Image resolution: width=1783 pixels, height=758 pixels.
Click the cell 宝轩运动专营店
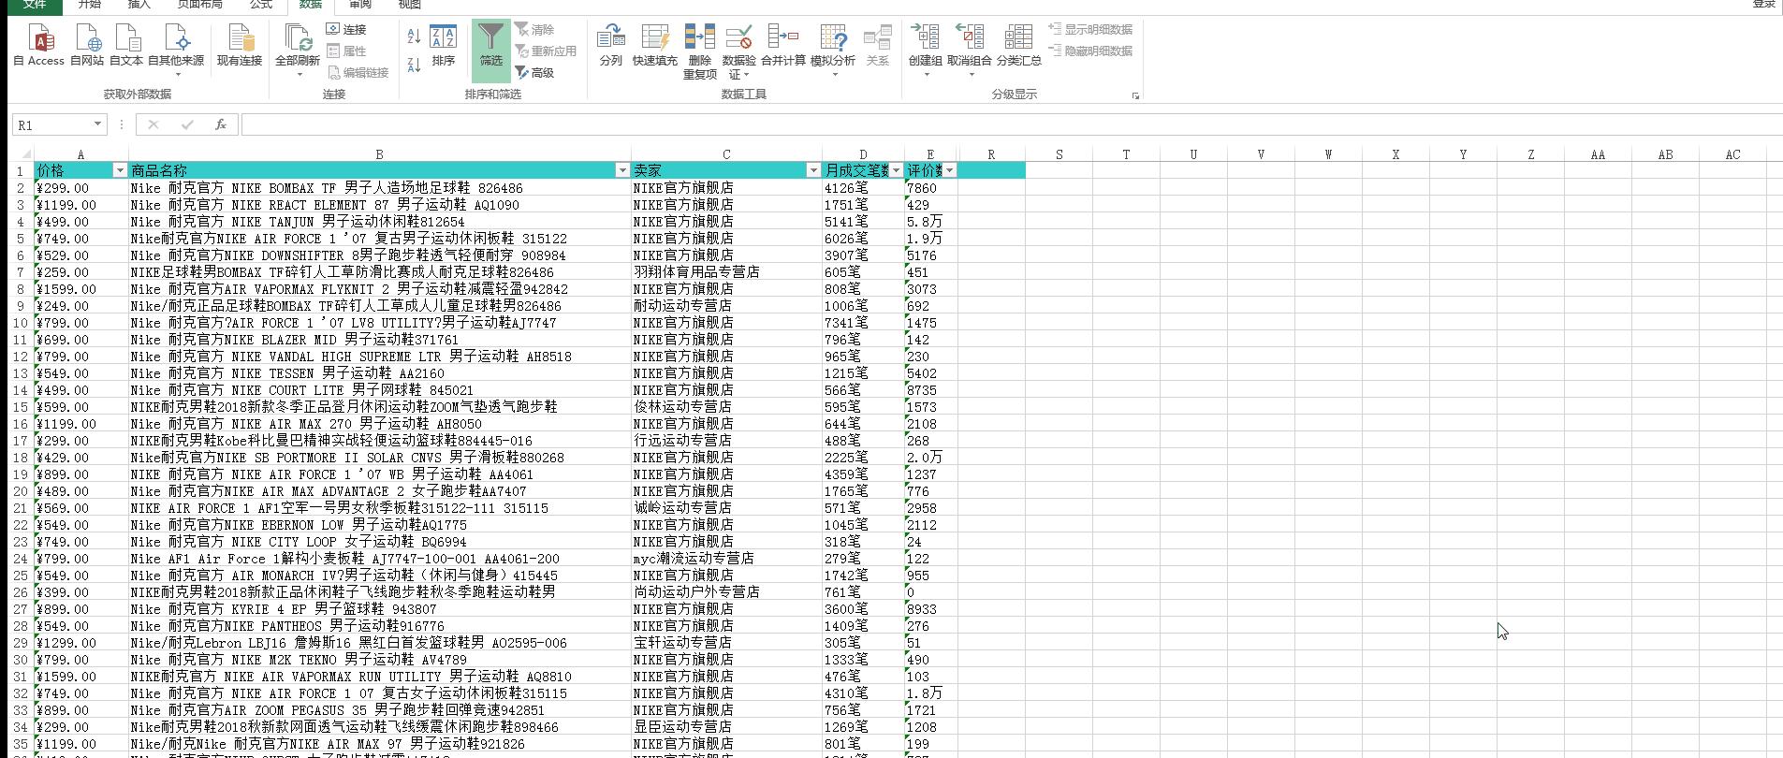(x=726, y=643)
